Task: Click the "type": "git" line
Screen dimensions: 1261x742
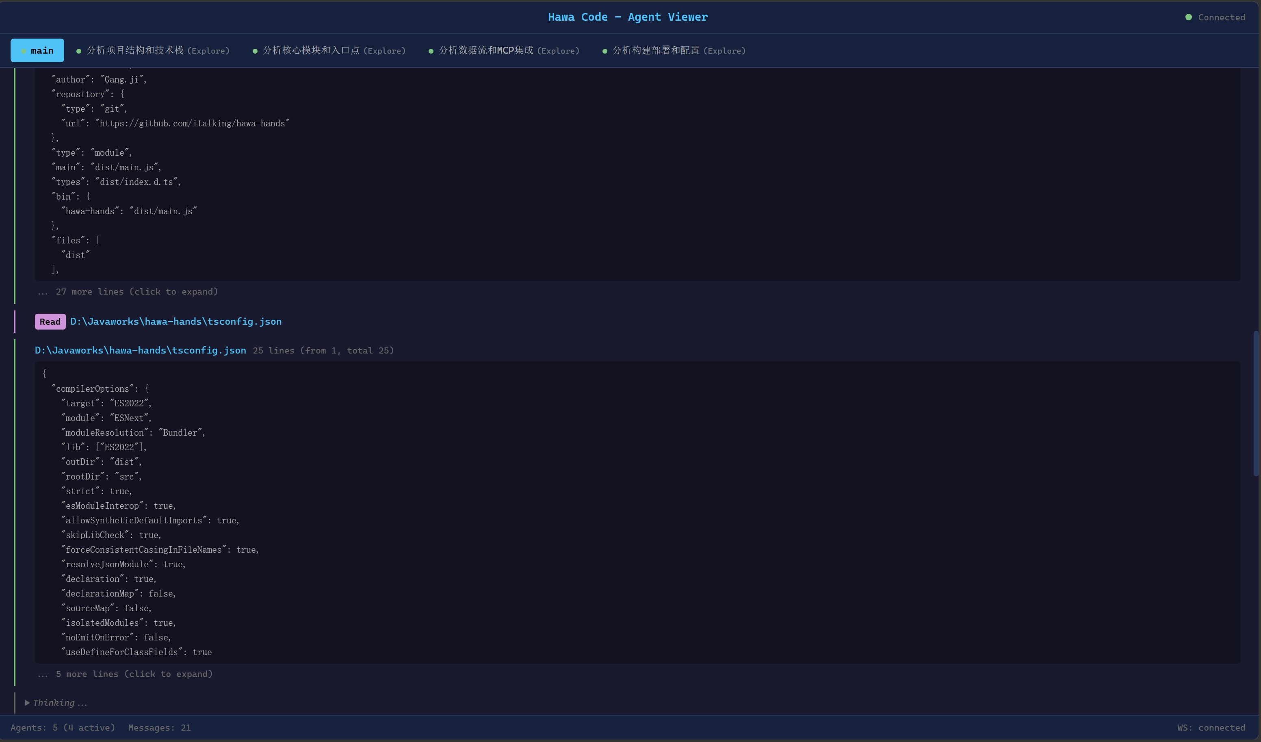Action: tap(94, 109)
